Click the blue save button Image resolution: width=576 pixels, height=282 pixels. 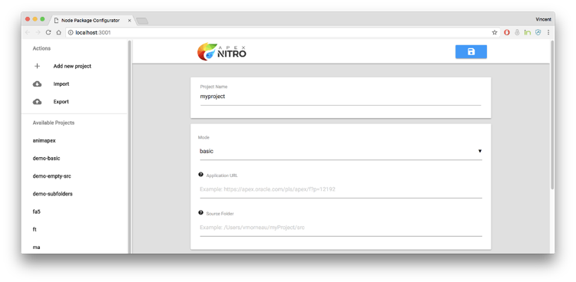click(471, 51)
